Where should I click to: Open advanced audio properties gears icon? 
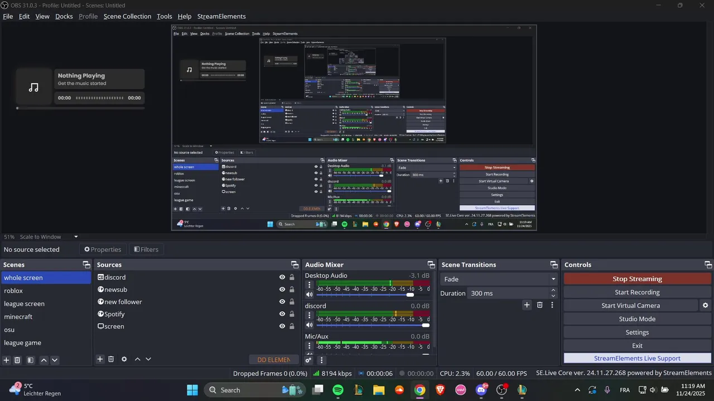tap(308, 360)
